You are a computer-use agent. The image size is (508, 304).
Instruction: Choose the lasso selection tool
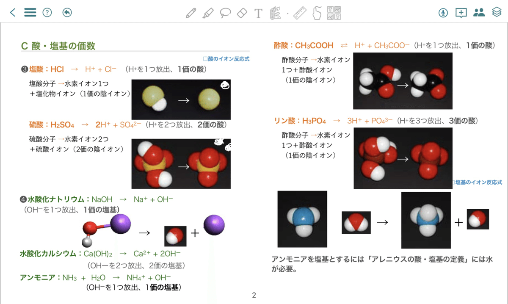coord(225,13)
